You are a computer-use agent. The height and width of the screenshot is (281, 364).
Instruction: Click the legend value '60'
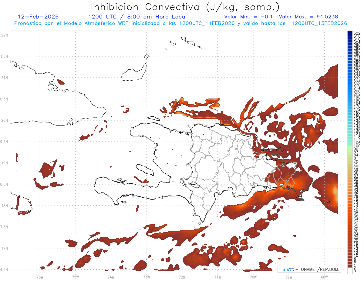click(356, 179)
